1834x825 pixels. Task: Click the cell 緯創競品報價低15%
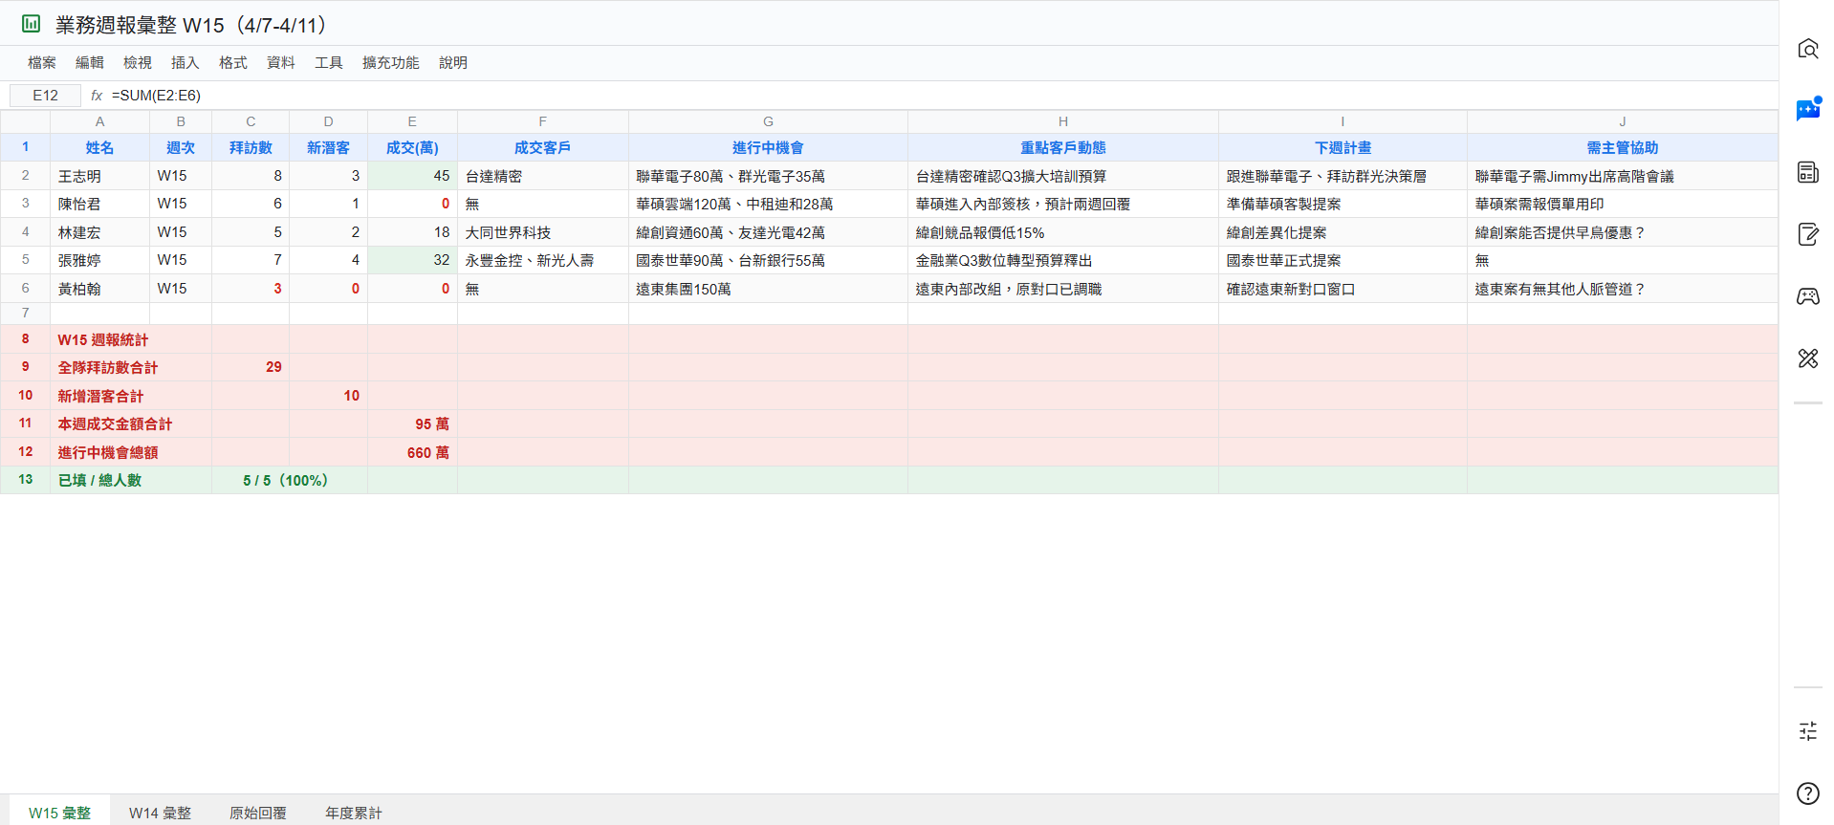point(1063,232)
